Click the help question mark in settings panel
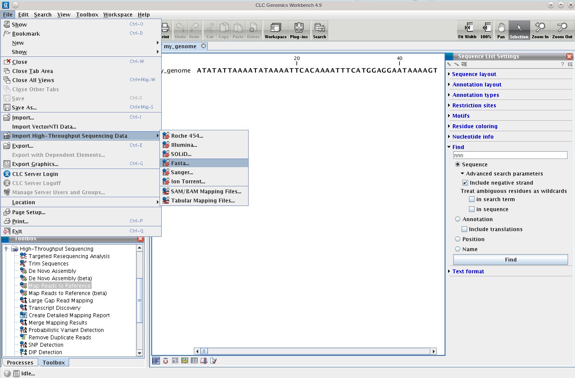575x378 pixels. [562, 64]
